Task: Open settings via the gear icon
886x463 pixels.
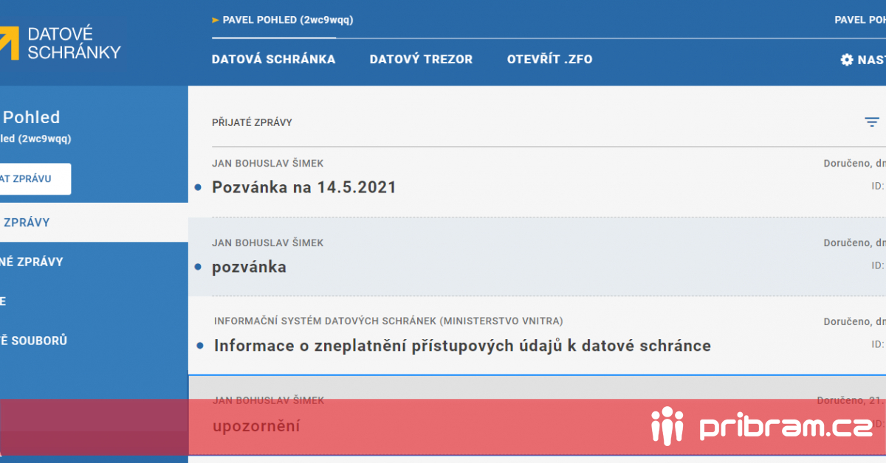Action: [847, 60]
